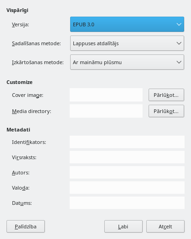
Task: Click the Cover image input field
Action: point(106,95)
